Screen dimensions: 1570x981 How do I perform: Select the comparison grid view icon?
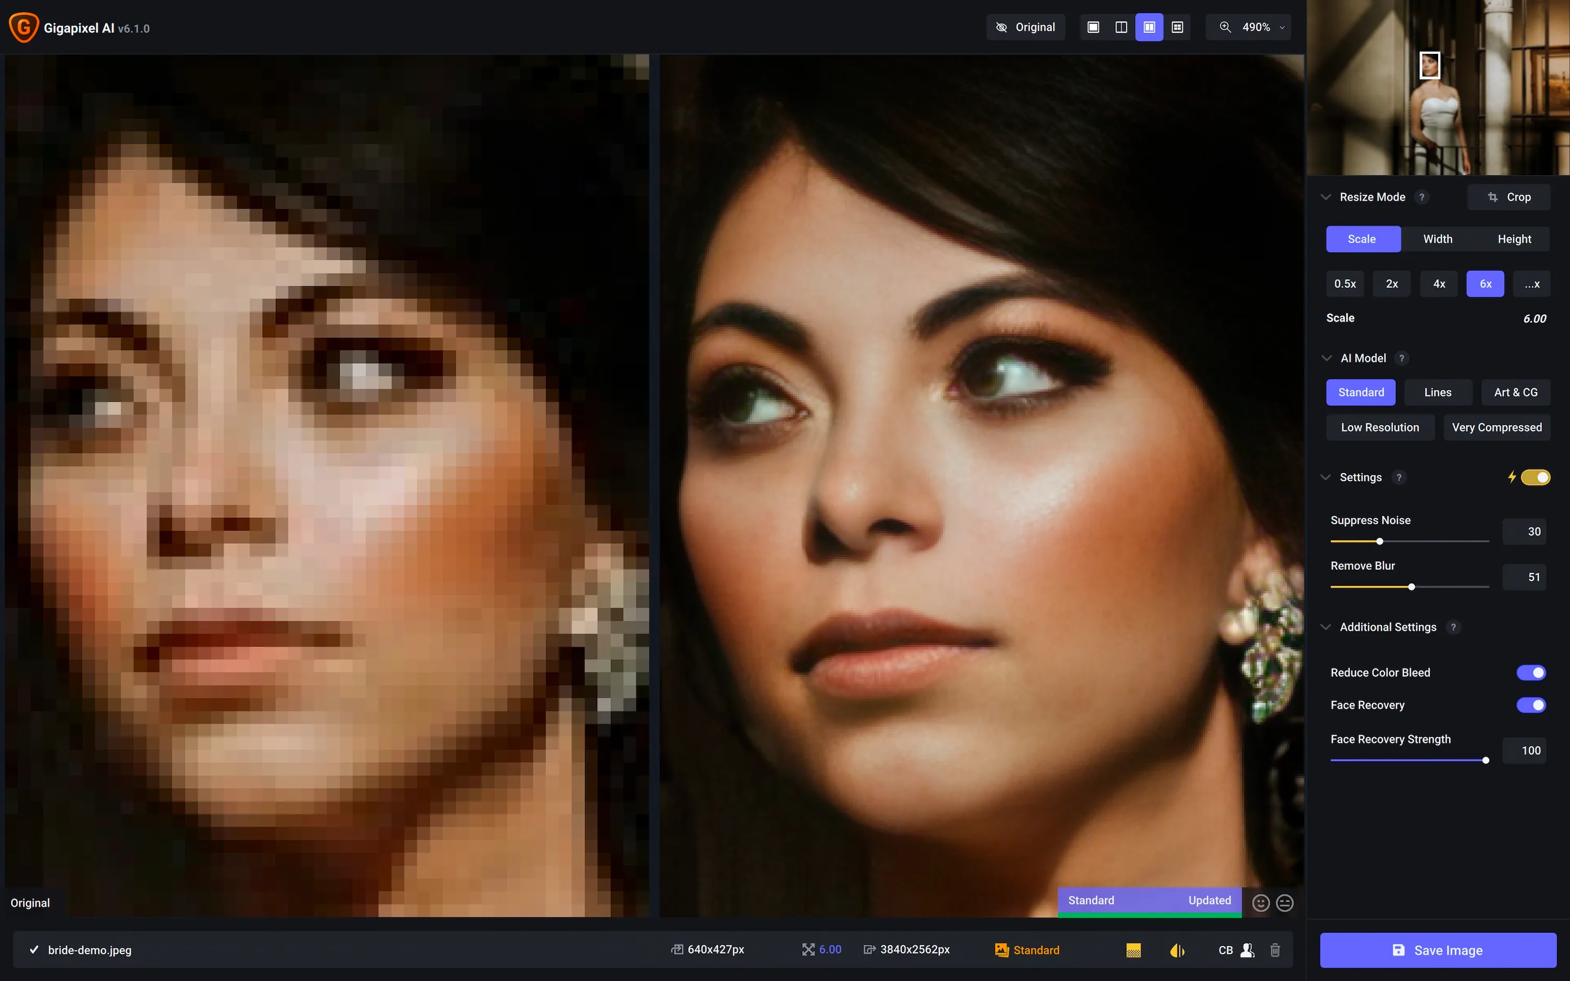(1177, 27)
